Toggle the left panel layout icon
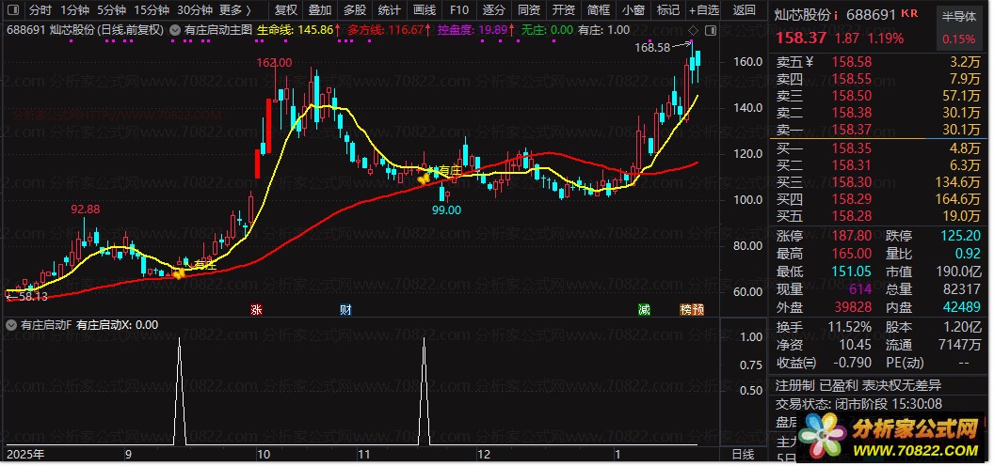 tap(14, 10)
